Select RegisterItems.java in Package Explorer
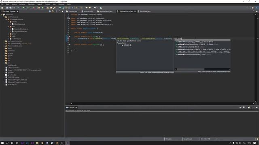 pos(21,31)
